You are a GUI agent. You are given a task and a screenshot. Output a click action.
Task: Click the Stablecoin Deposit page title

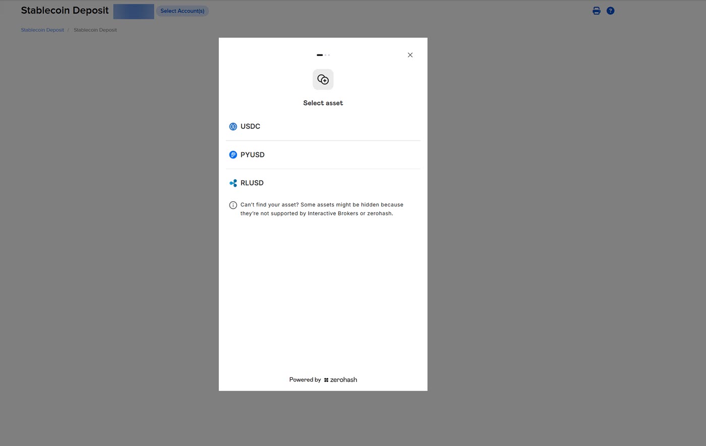pyautogui.click(x=65, y=11)
